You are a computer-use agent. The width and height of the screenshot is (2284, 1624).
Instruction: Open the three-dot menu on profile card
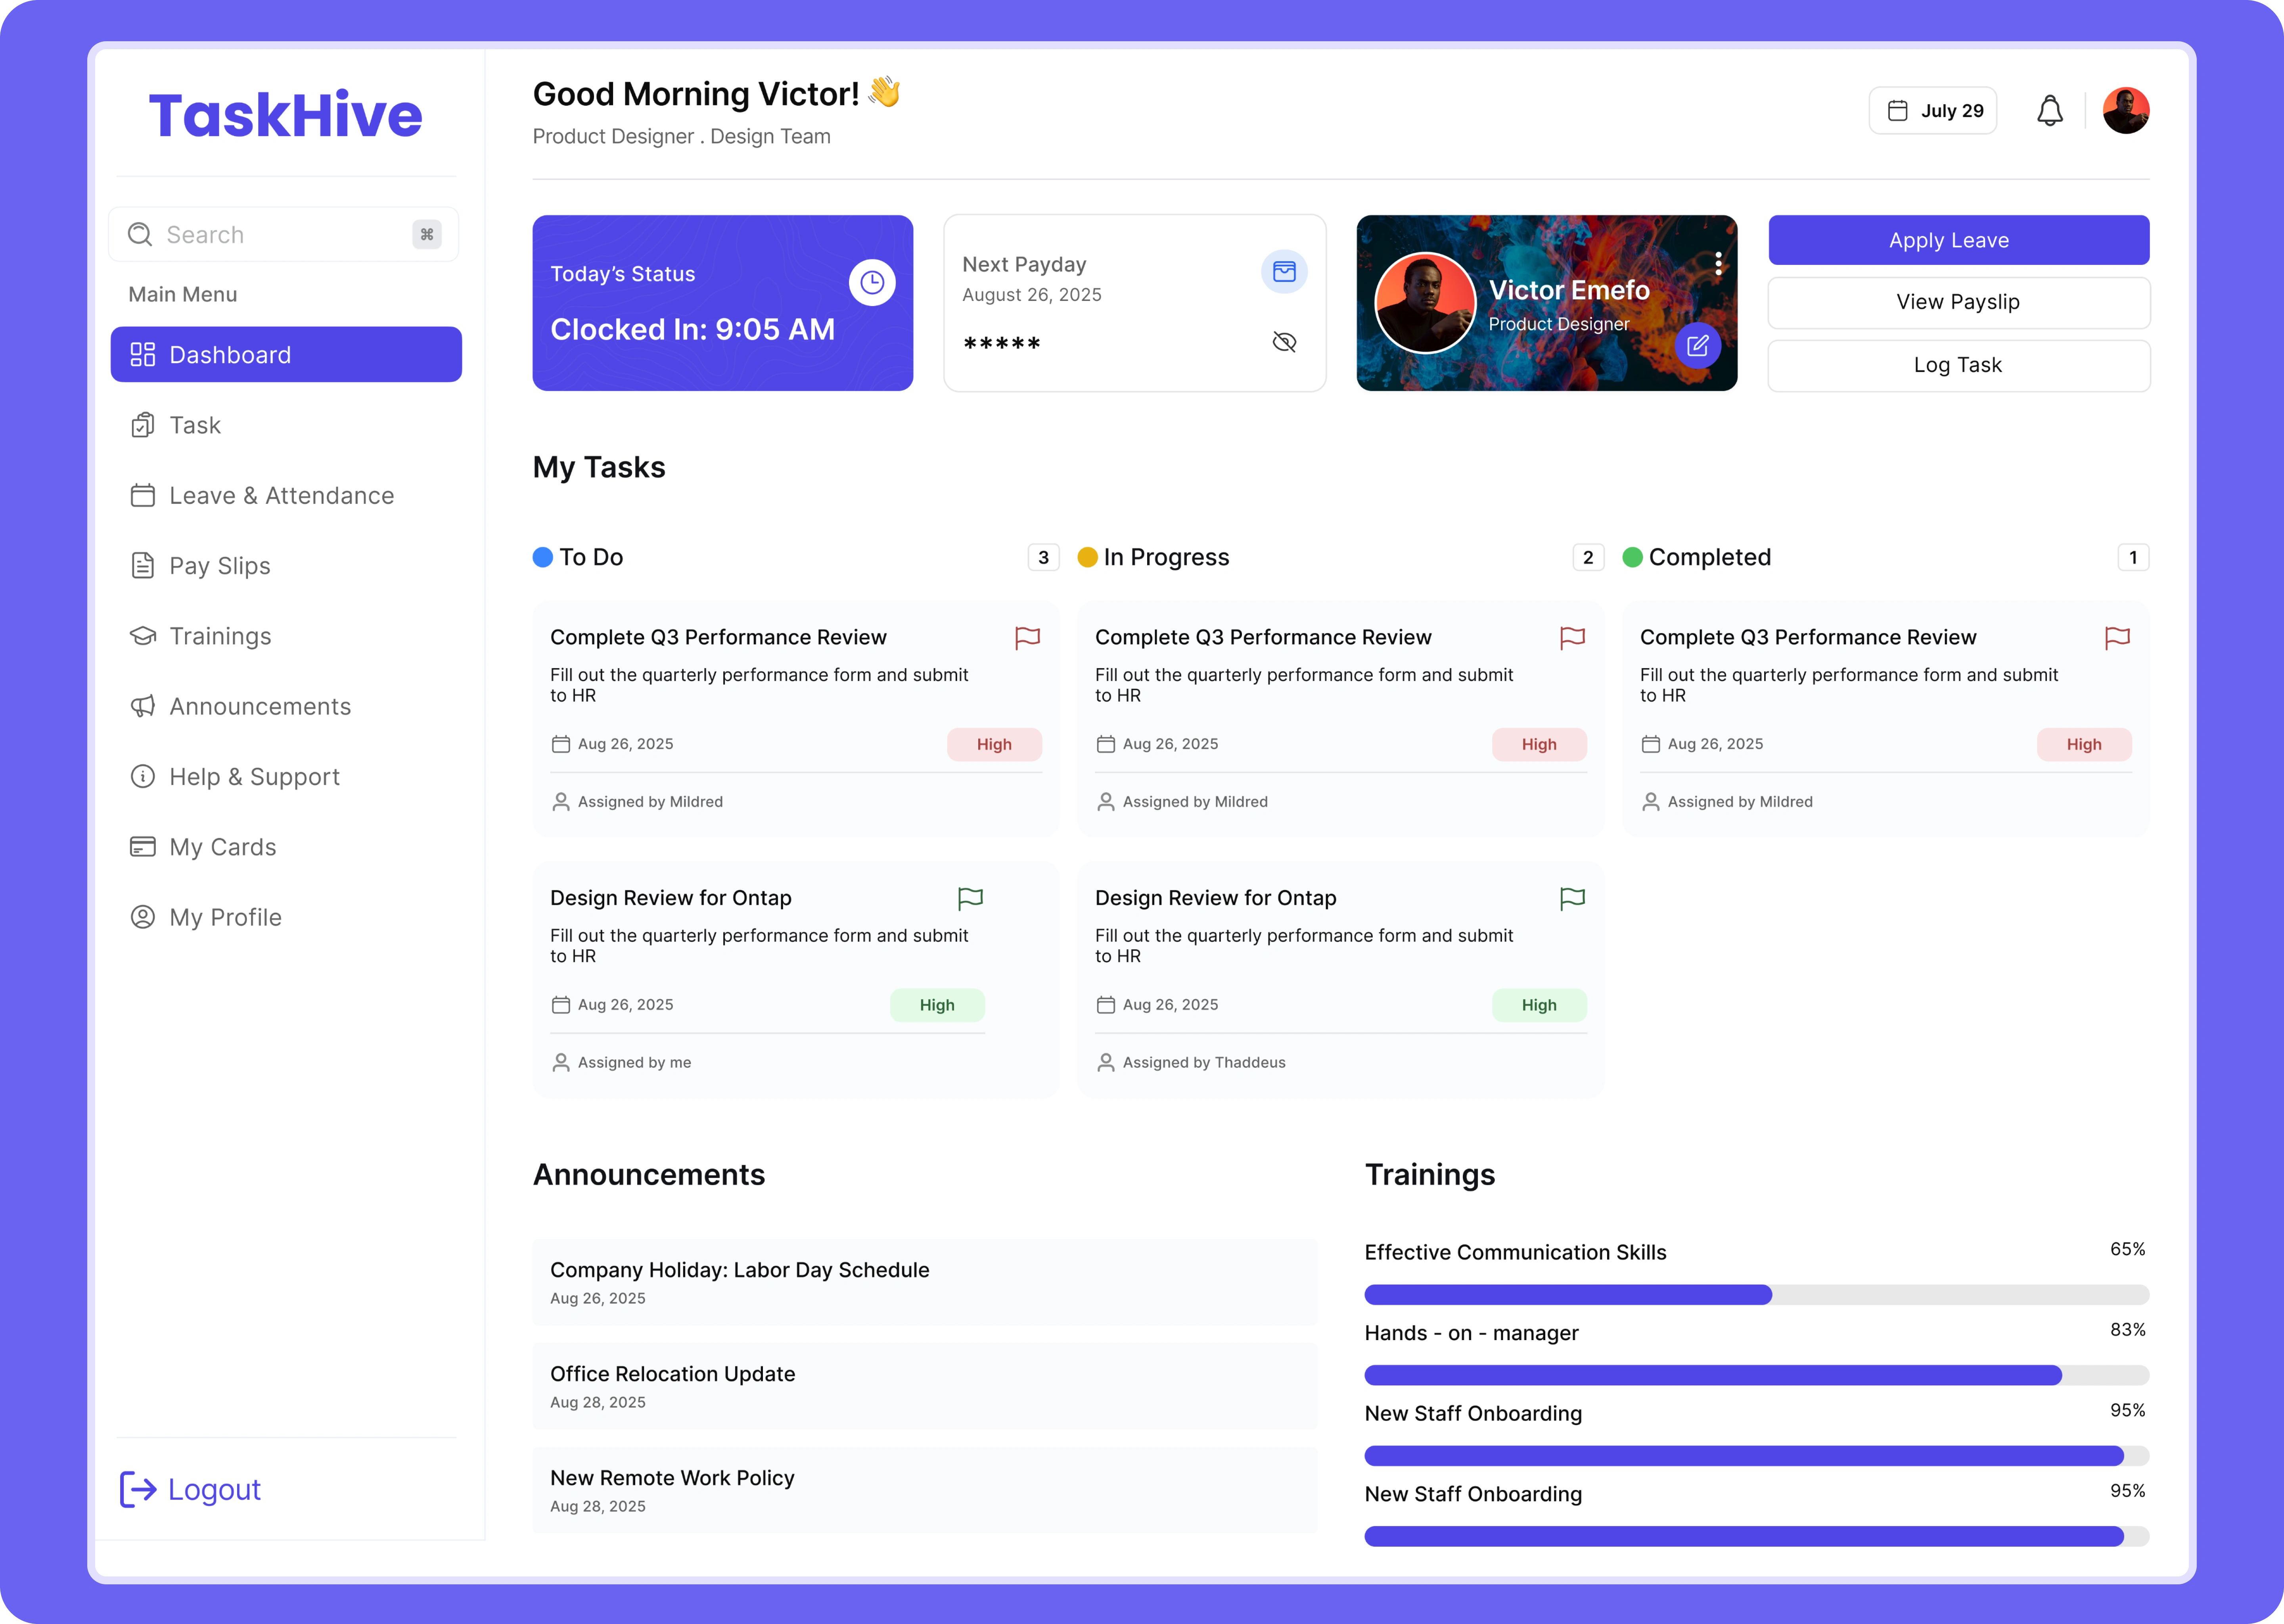pyautogui.click(x=1718, y=263)
